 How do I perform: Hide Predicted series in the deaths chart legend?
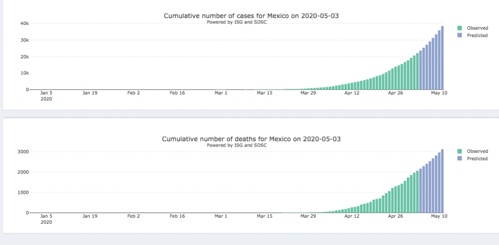coord(477,159)
